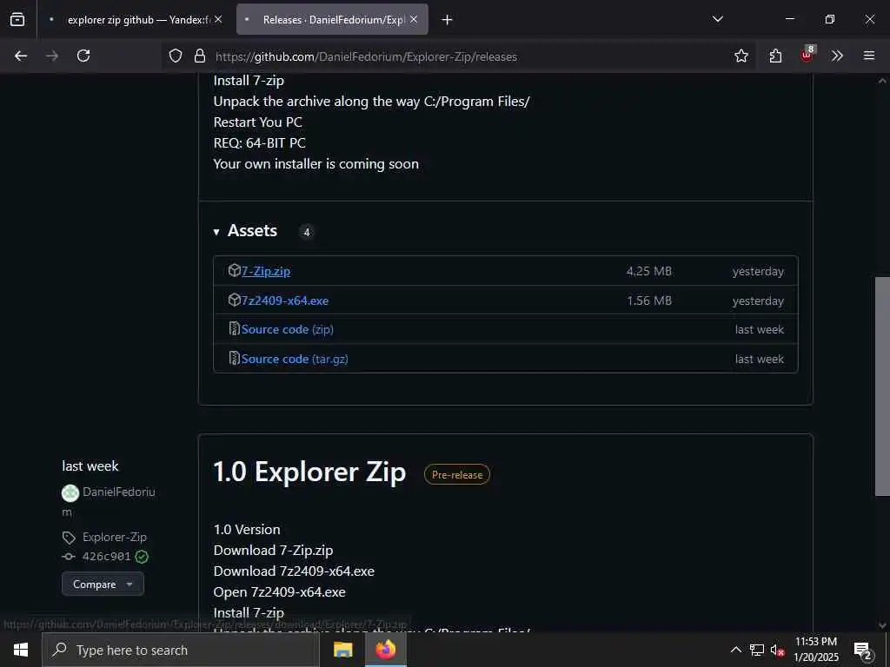Open DanielFedorium author profile link
The image size is (890, 667).
pos(118,492)
